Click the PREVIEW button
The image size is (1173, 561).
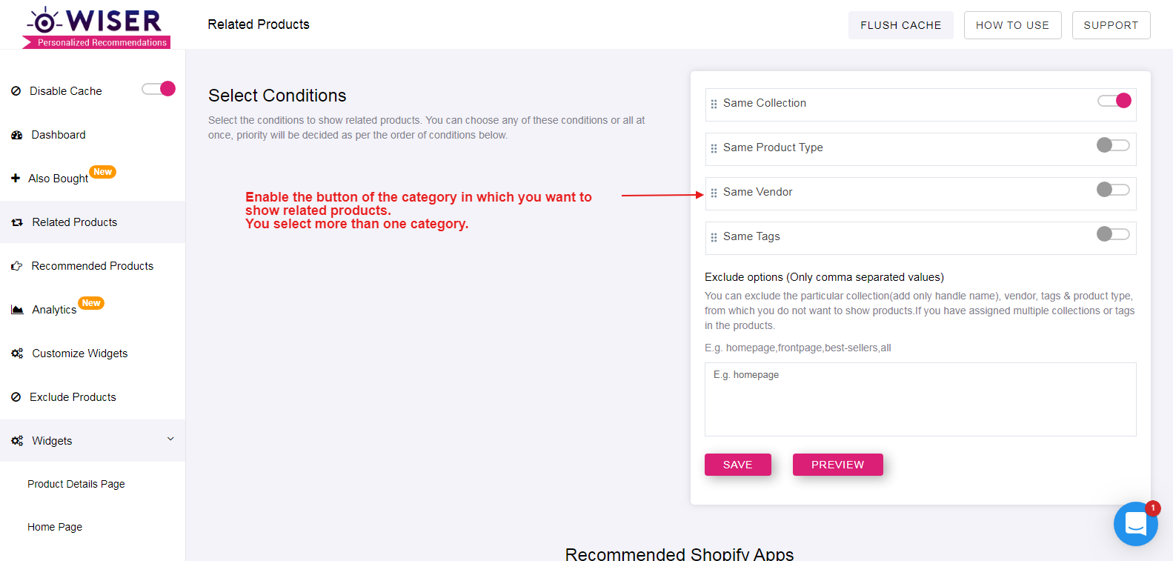tap(838, 465)
